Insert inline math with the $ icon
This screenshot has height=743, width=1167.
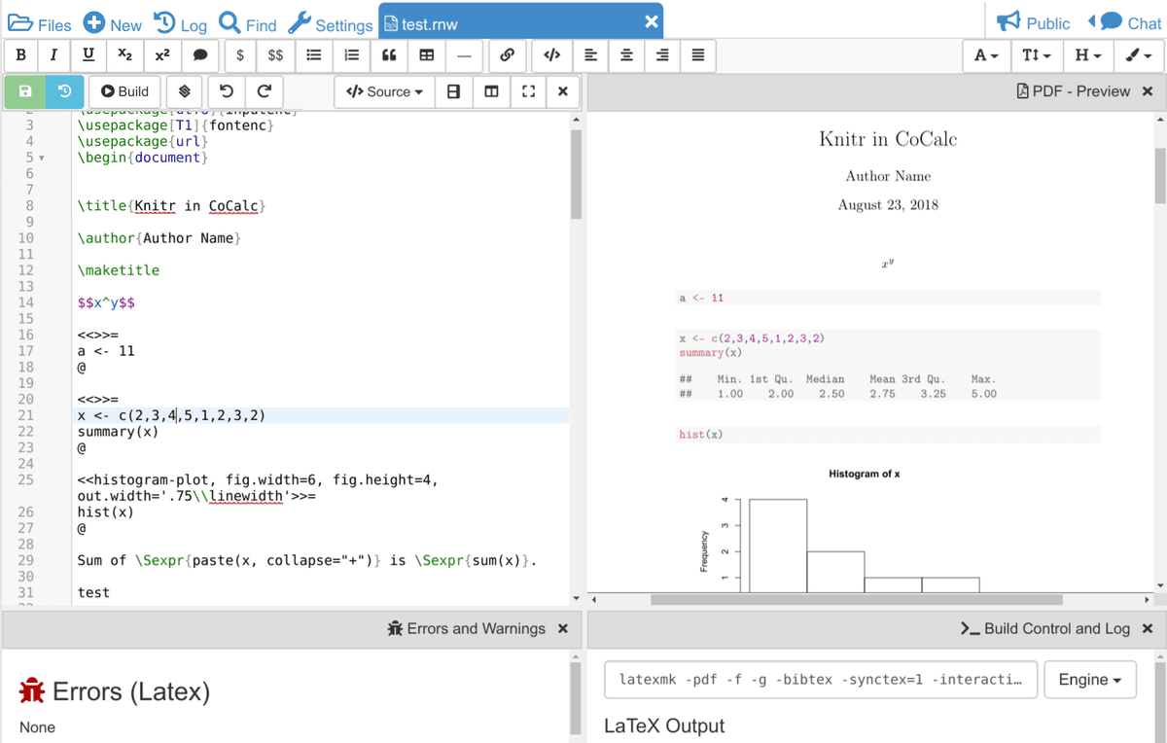(x=240, y=55)
